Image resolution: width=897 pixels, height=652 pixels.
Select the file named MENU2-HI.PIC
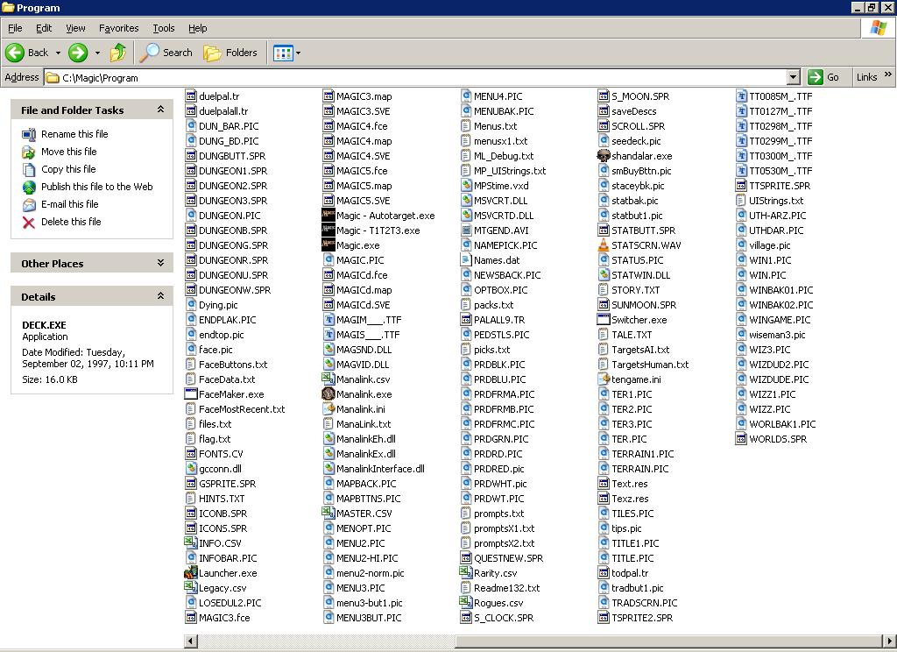pos(367,558)
